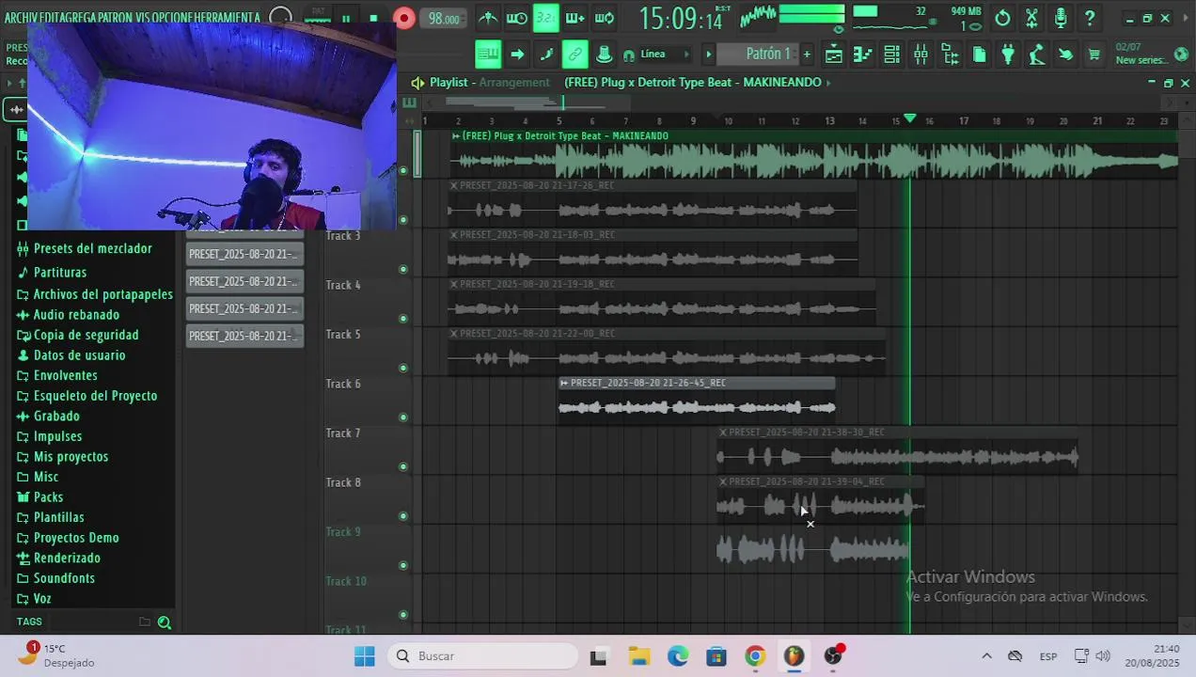
Task: Mute Track 6 with its green dot
Action: 403,417
